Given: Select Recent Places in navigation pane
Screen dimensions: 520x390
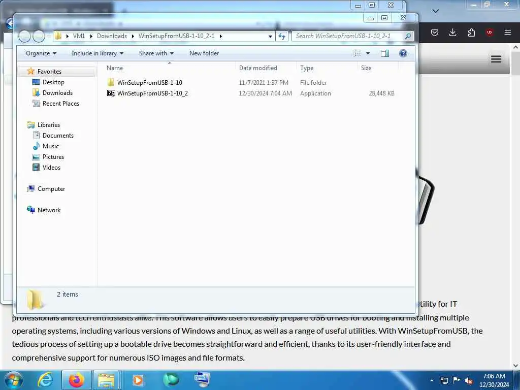Looking at the screenshot, I should point(61,103).
